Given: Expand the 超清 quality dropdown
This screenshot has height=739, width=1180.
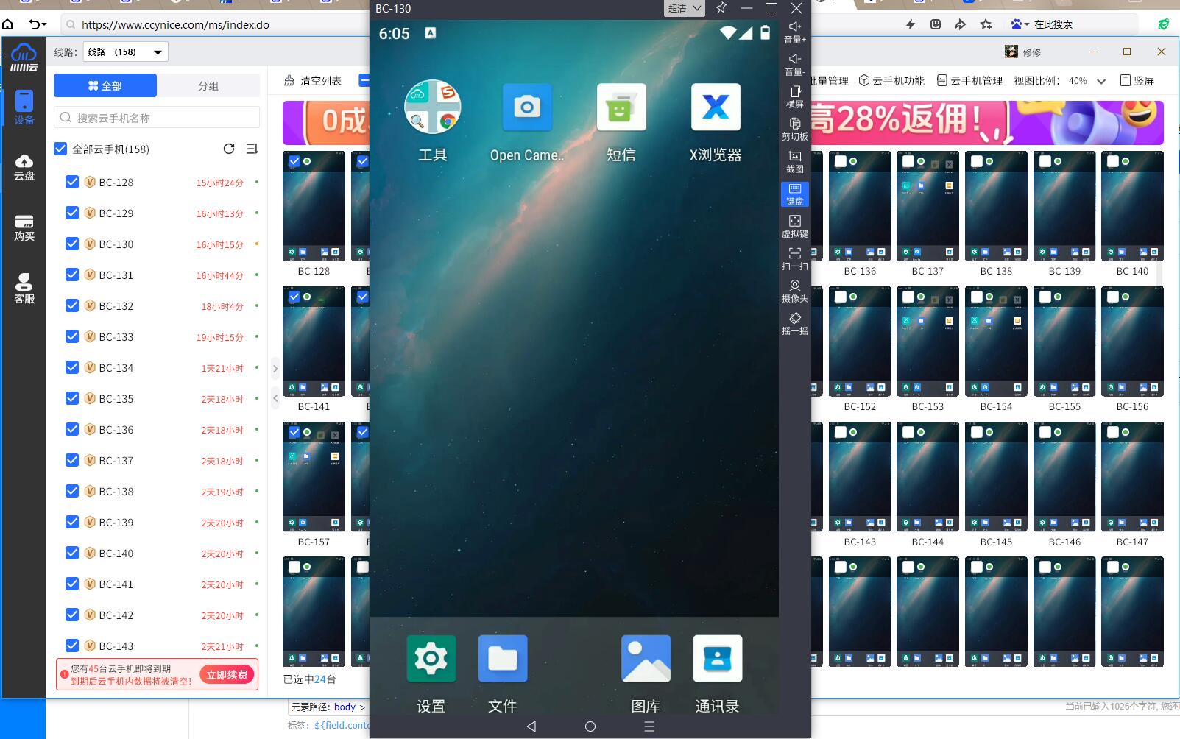Looking at the screenshot, I should click(x=684, y=9).
